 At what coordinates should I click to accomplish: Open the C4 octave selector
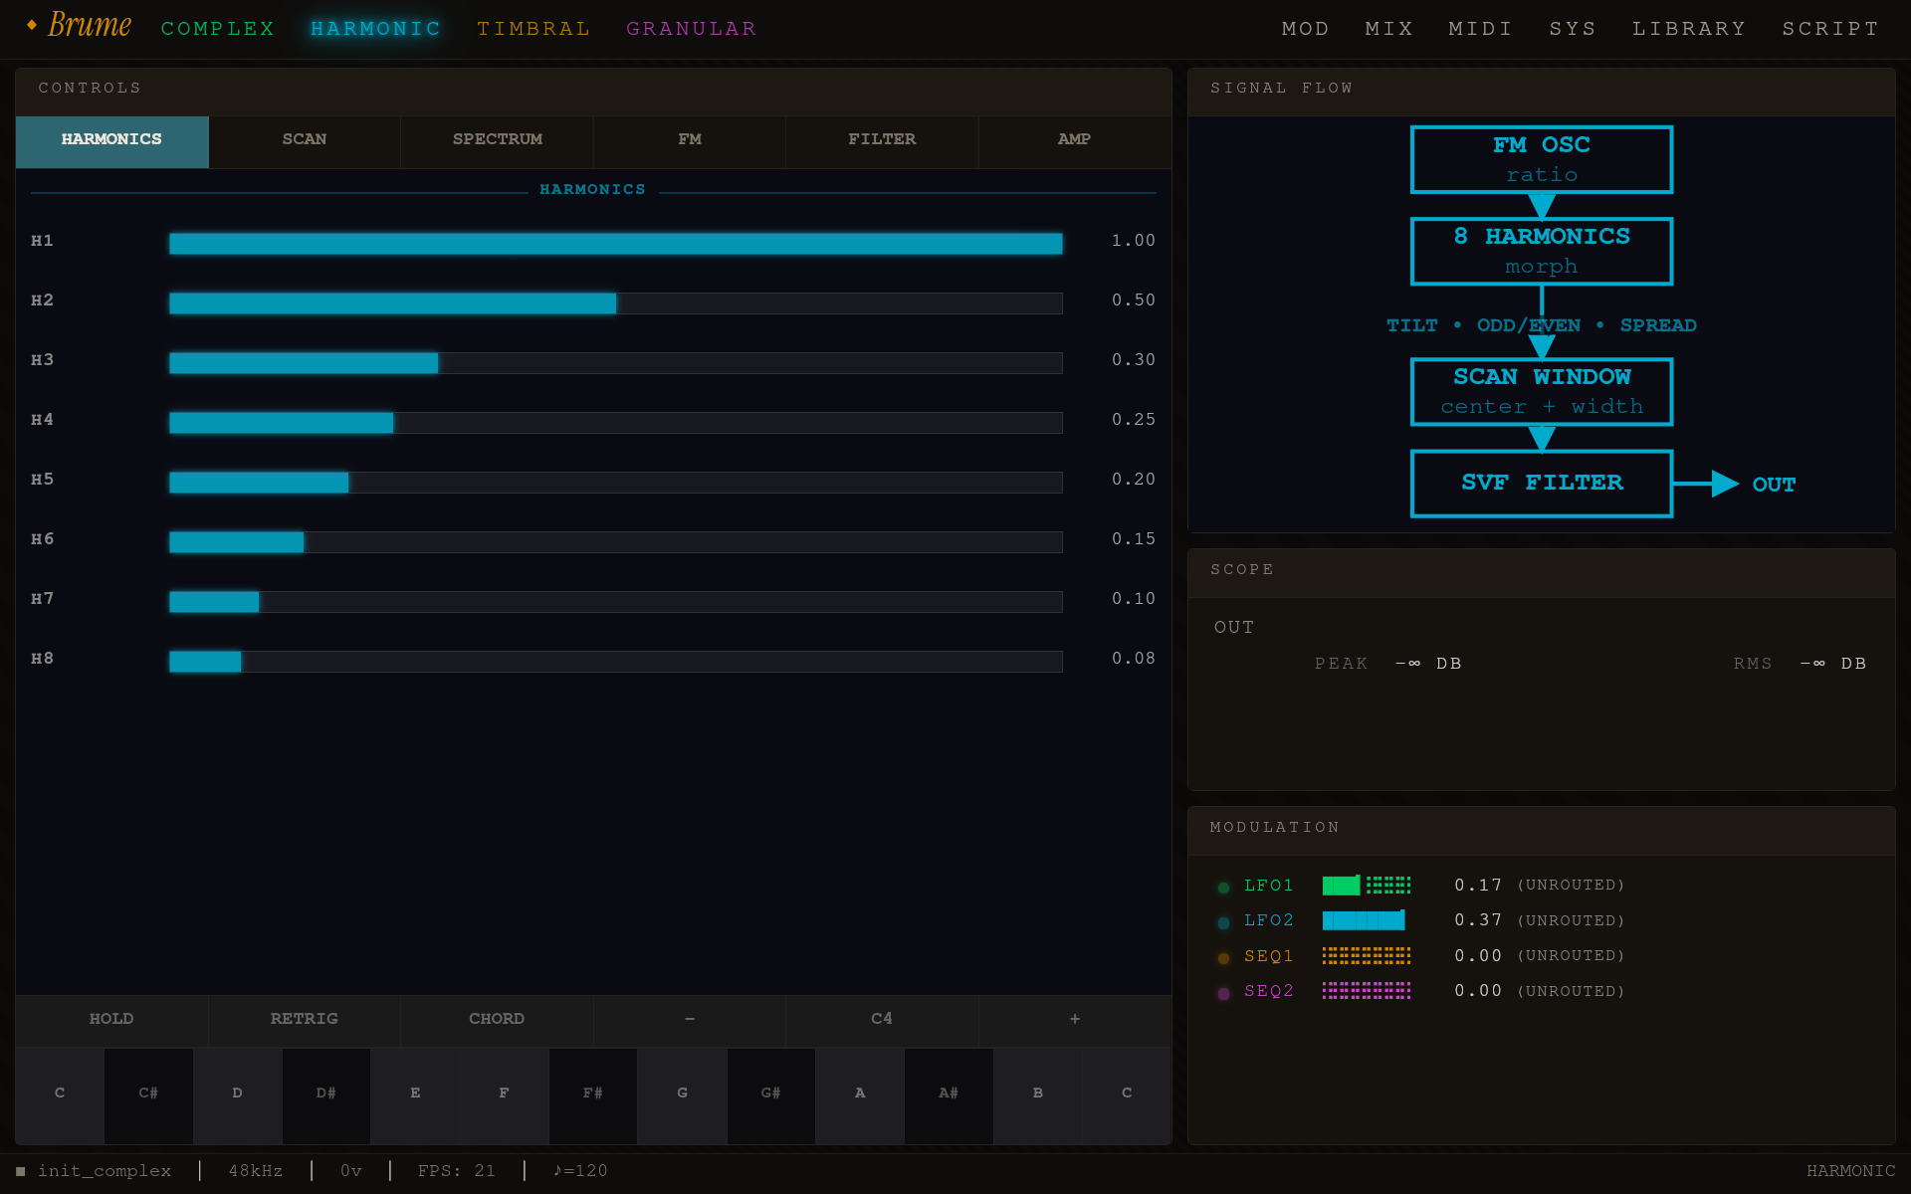tap(882, 1019)
